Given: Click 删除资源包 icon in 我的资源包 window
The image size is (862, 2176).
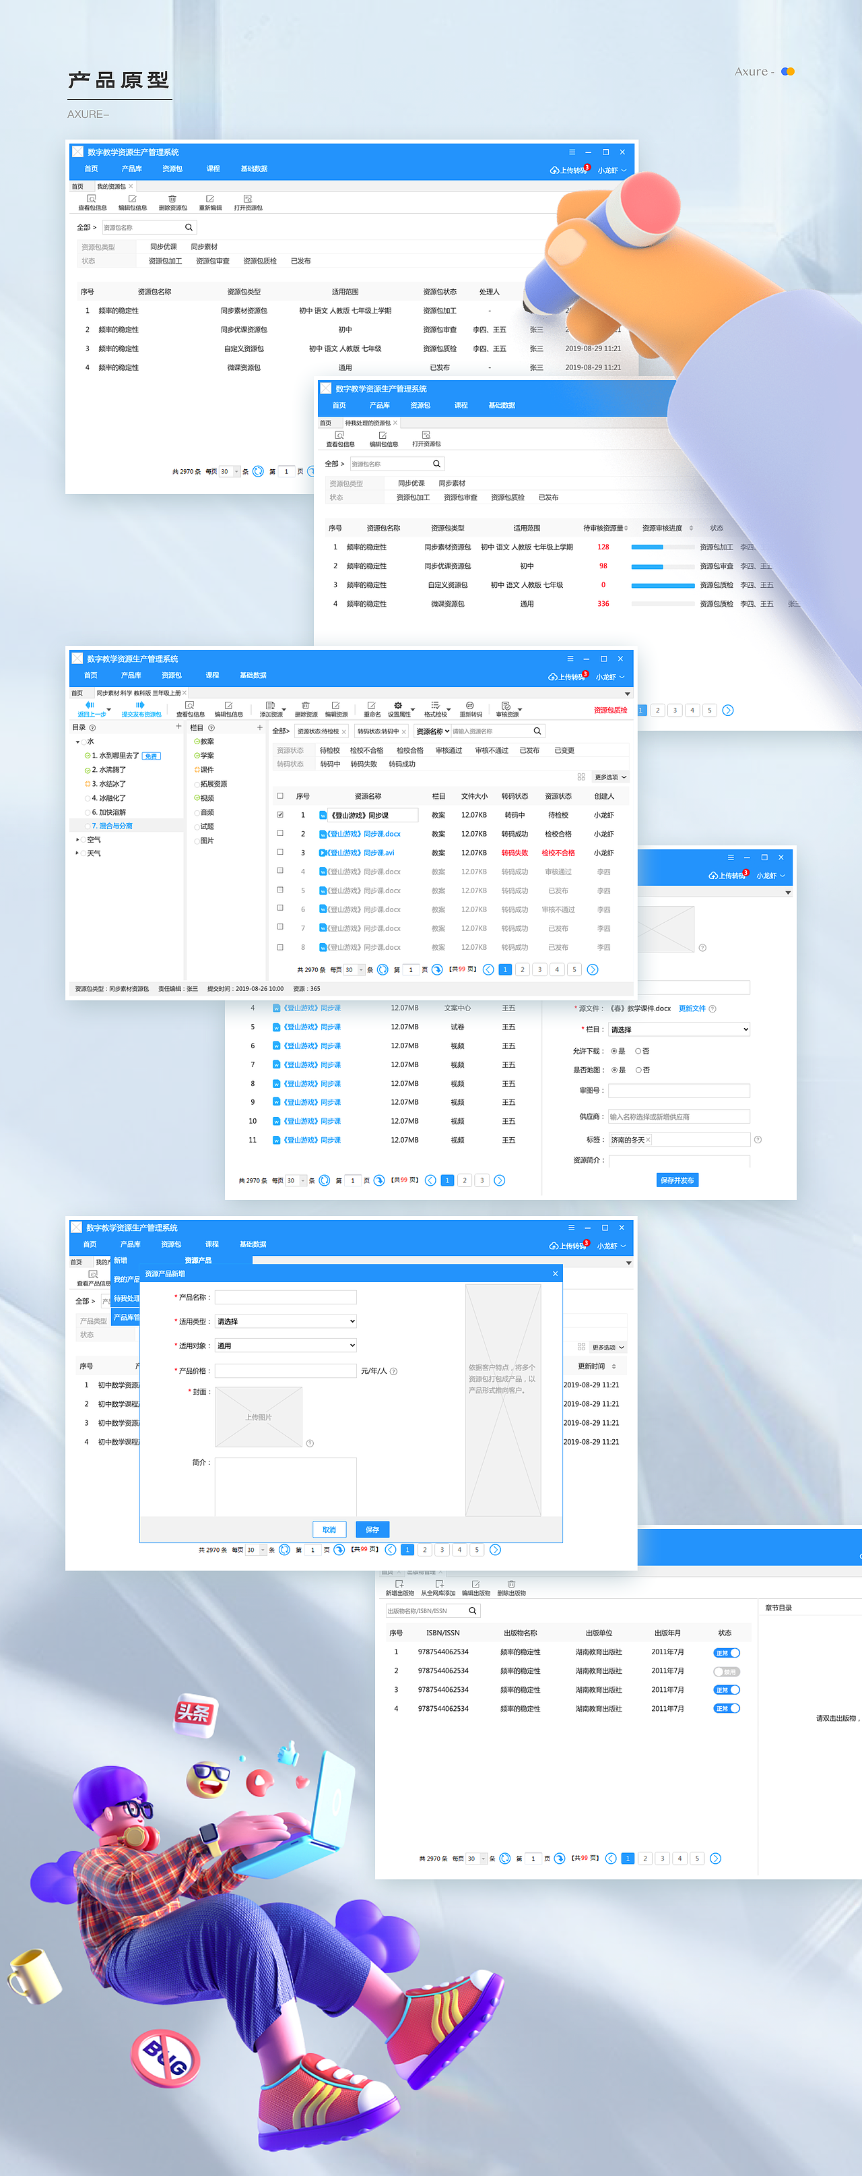Looking at the screenshot, I should click(x=172, y=198).
